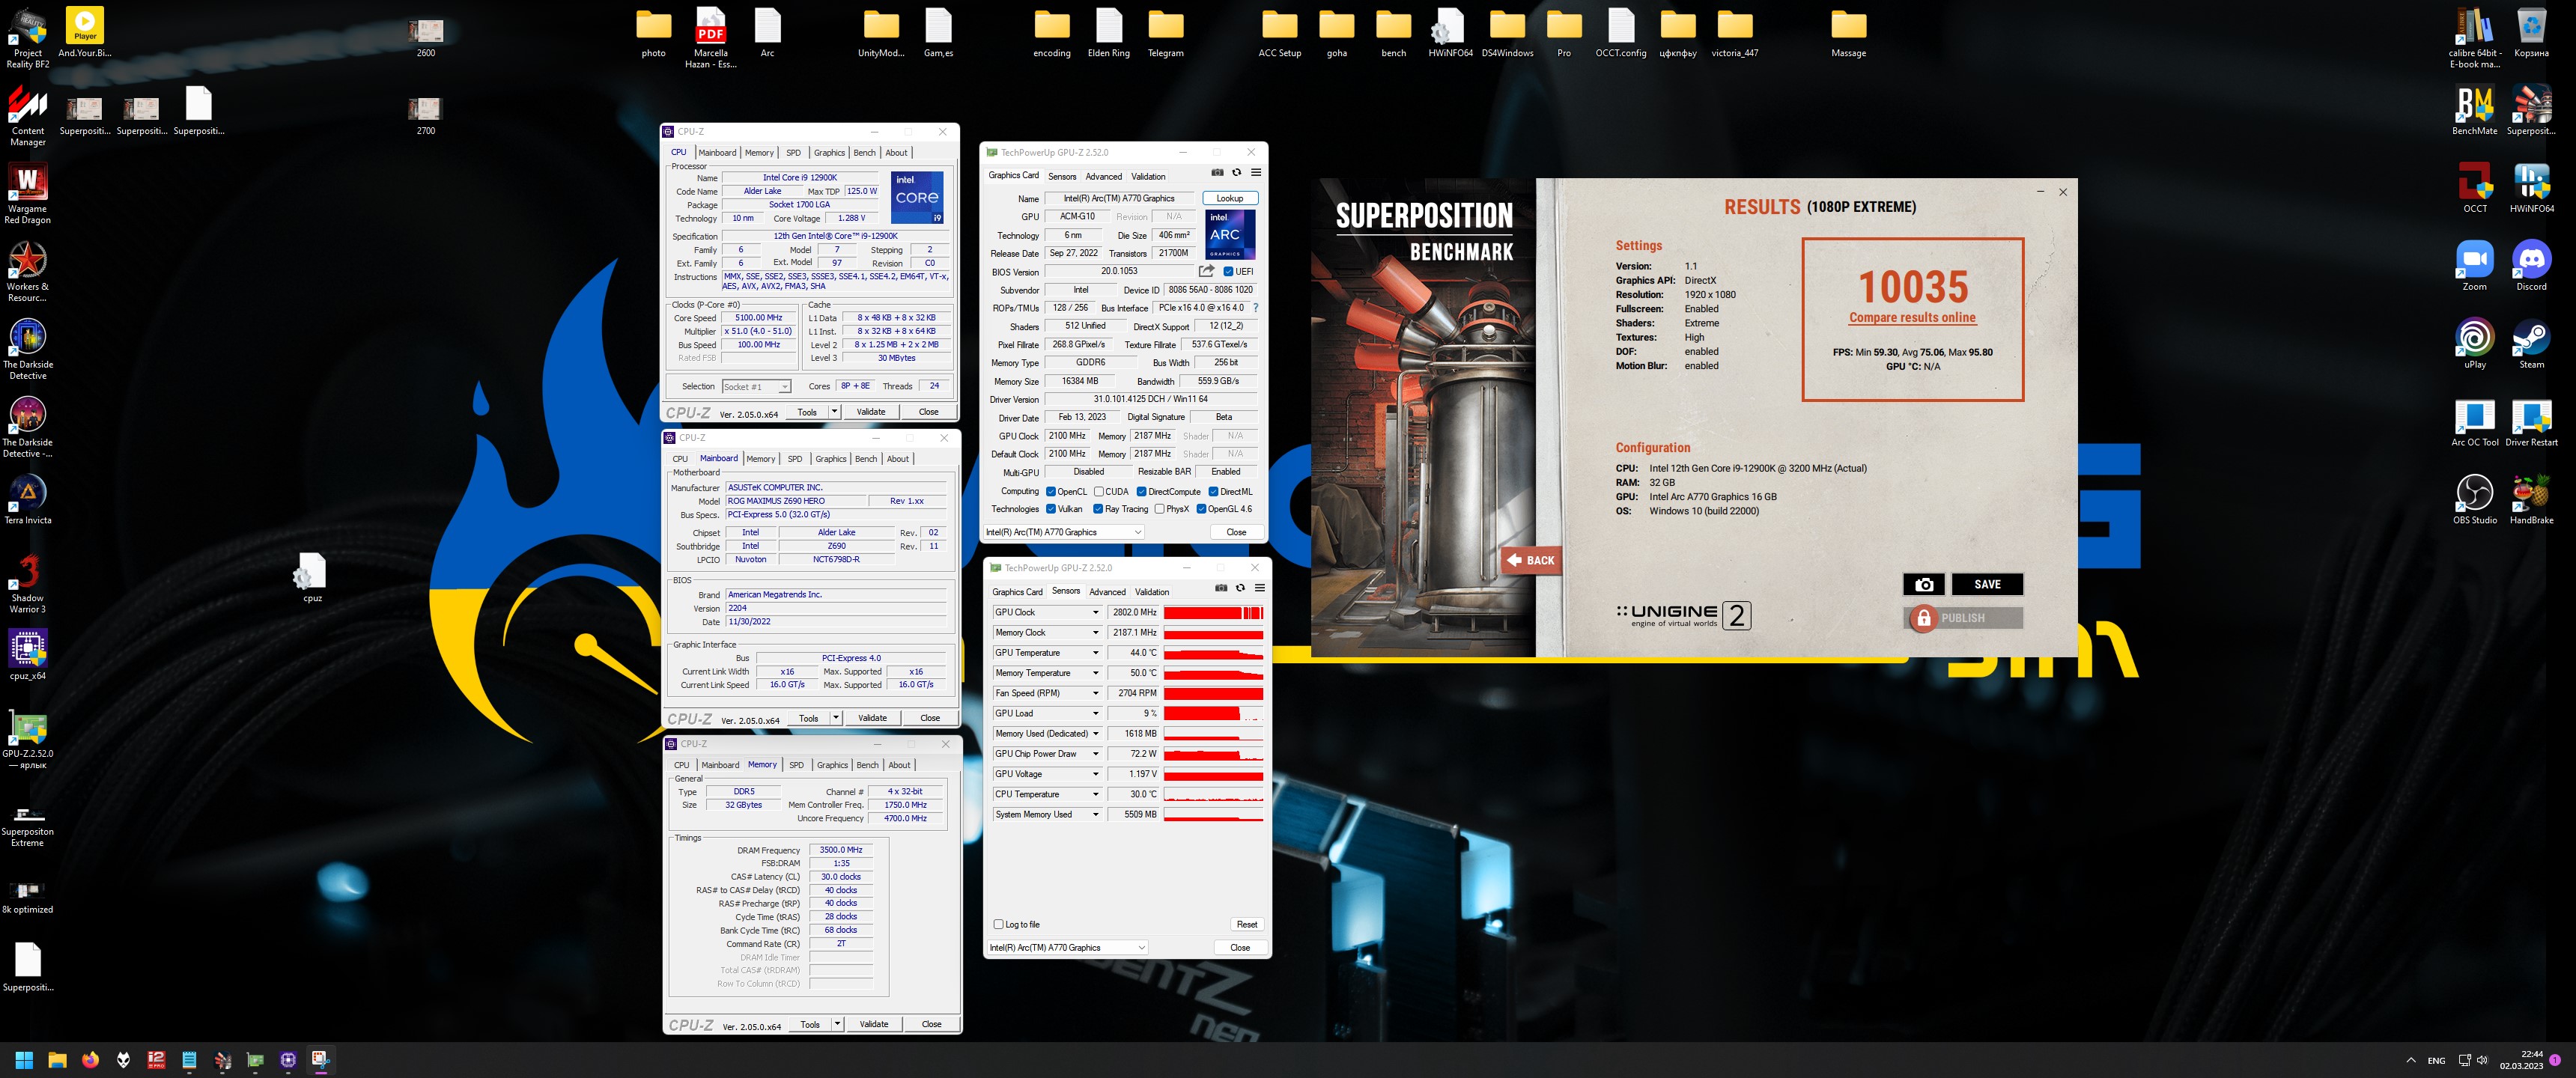The image size is (2576, 1078).
Task: Click the i2 PRO taskbar icon
Action: (x=156, y=1060)
